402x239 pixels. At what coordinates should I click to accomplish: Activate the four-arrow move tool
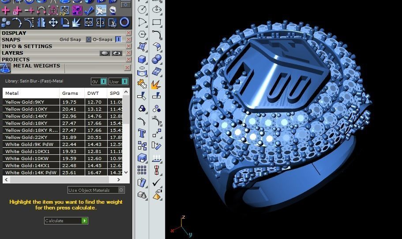pyautogui.click(x=53, y=22)
